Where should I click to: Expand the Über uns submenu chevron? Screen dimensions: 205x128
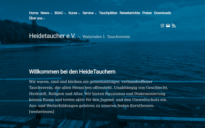coord(44,19)
